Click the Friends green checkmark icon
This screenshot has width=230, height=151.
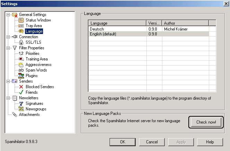[x=21, y=92]
